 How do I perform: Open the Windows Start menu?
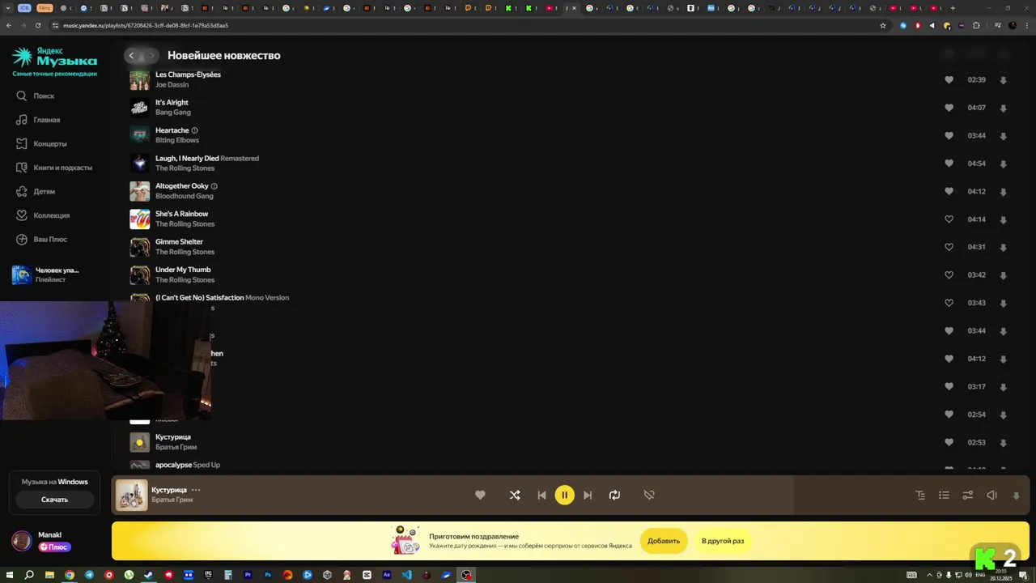(x=10, y=575)
